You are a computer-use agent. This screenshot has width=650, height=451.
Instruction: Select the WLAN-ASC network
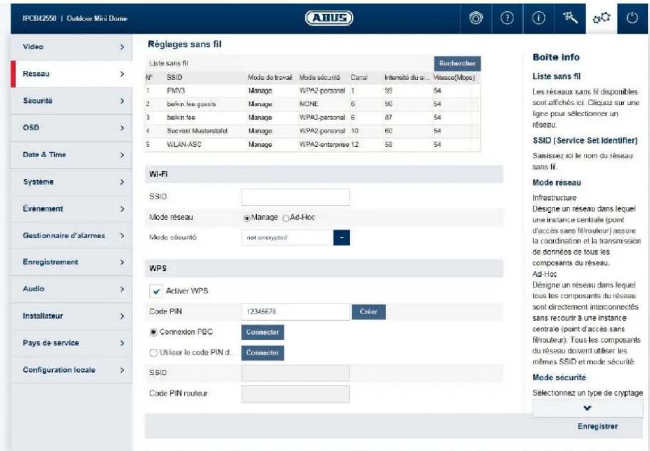point(313,144)
